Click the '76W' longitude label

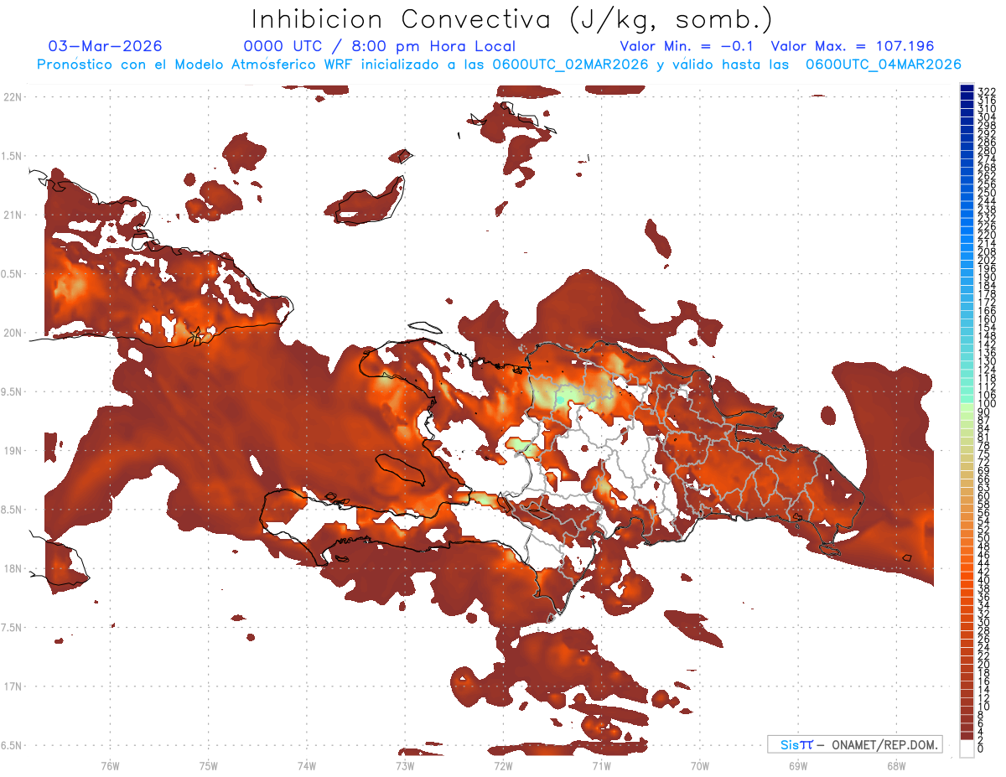[x=110, y=764]
